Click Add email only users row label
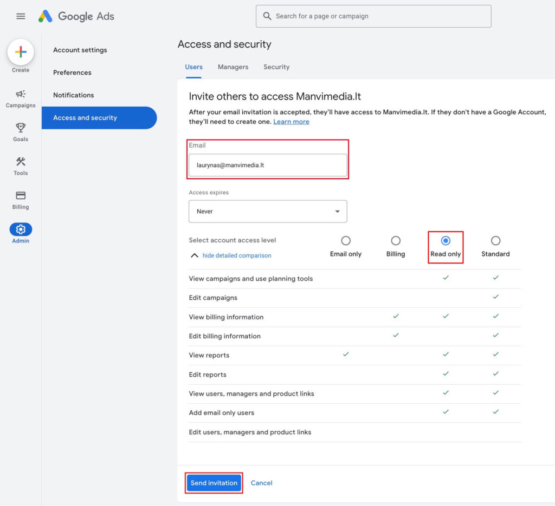 coord(222,413)
